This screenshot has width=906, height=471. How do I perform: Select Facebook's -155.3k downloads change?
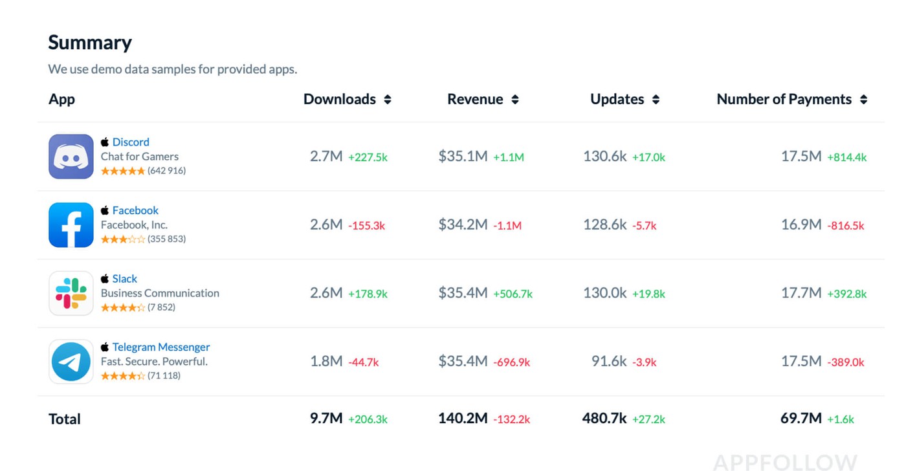(366, 226)
